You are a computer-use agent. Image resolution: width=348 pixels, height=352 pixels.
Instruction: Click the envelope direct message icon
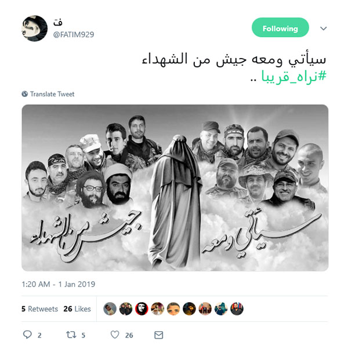click(x=158, y=335)
